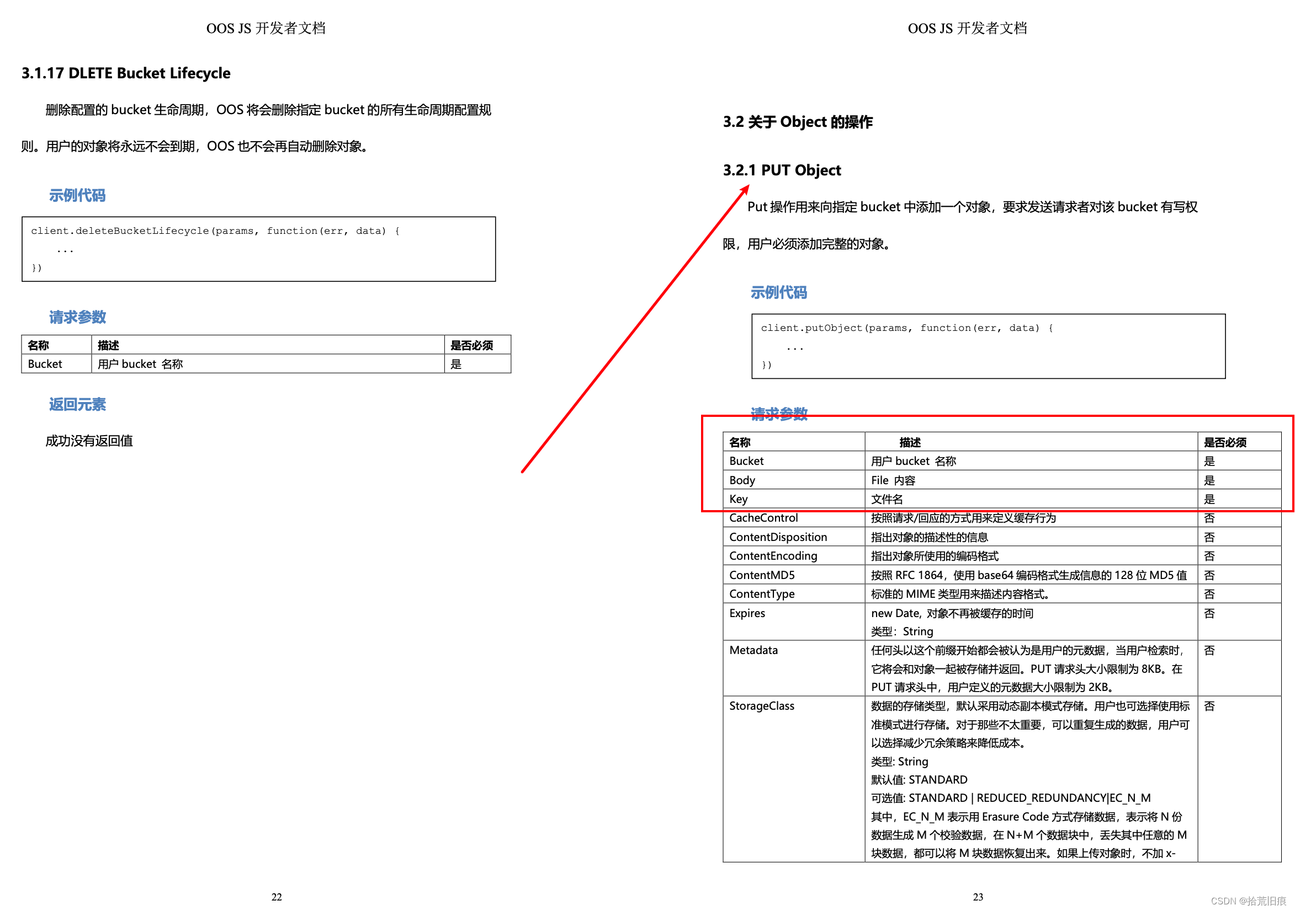Click the page number 23
The height and width of the screenshot is (911, 1295).
pyautogui.click(x=978, y=896)
